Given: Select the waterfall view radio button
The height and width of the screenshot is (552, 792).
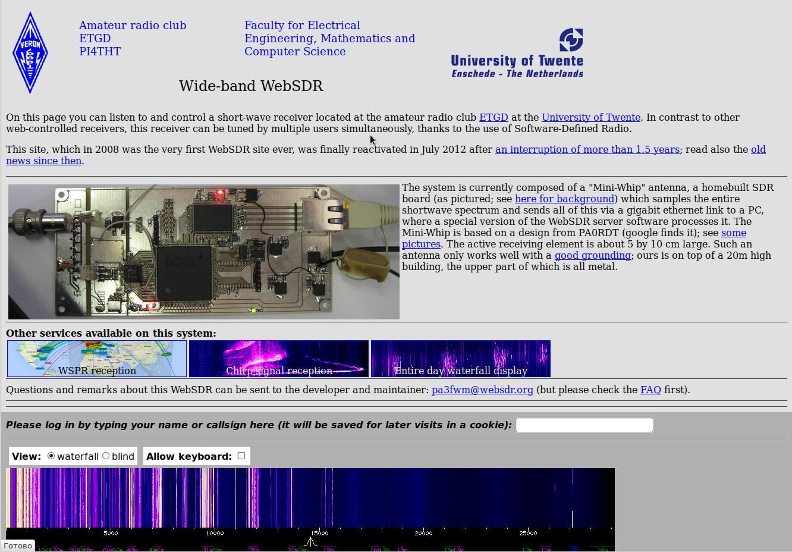Looking at the screenshot, I should (x=51, y=456).
